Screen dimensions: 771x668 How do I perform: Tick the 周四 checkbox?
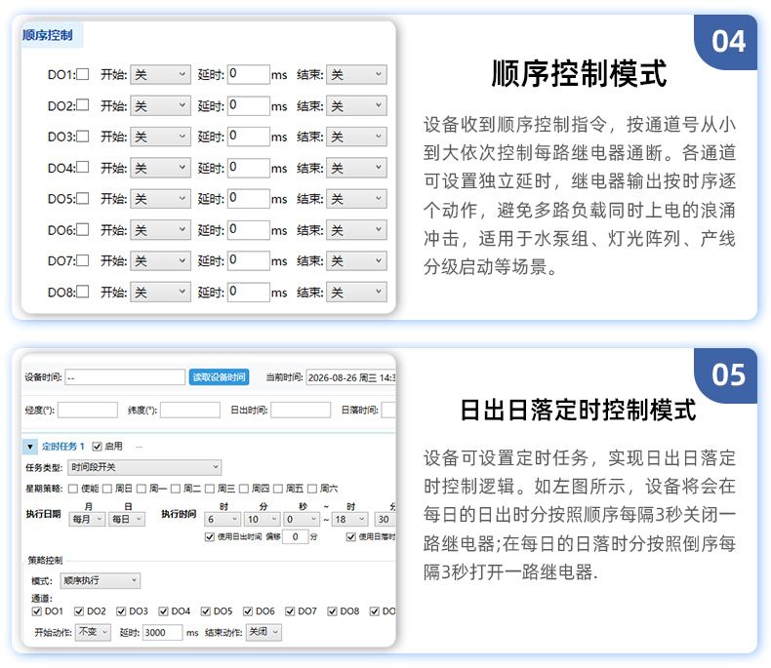tap(244, 489)
